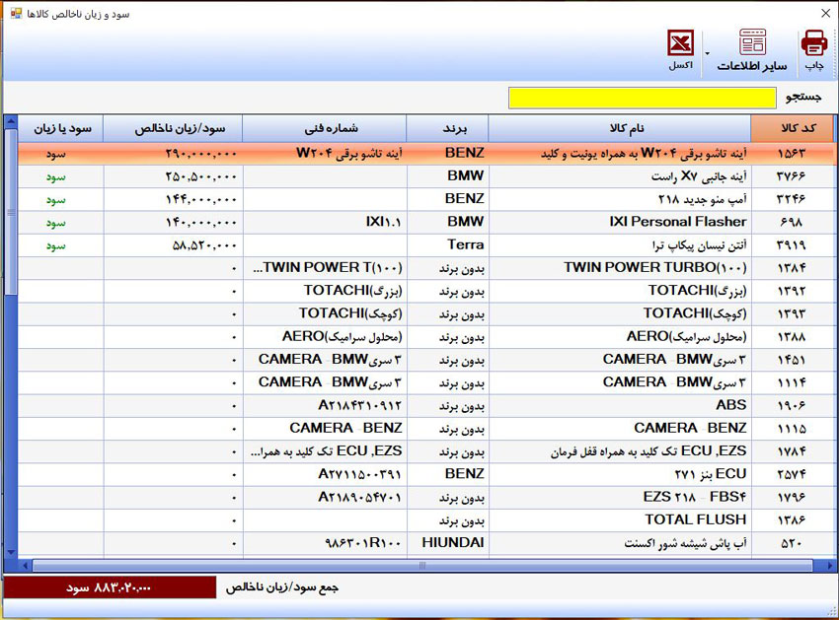Click vertical scrollbar up arrow
The image size is (839, 620).
(x=10, y=123)
